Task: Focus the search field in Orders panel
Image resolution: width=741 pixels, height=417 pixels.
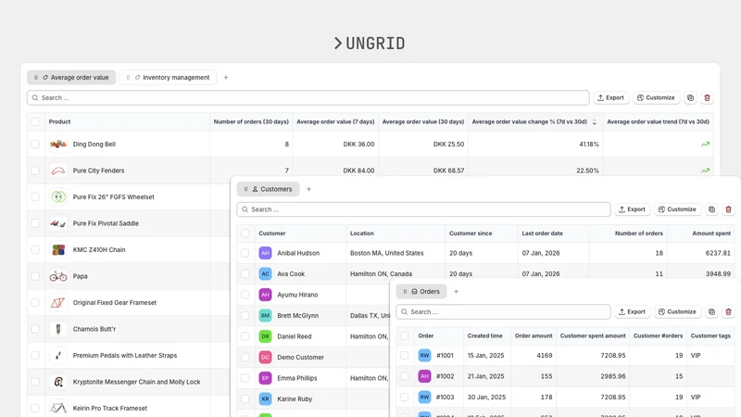Action: click(x=503, y=312)
